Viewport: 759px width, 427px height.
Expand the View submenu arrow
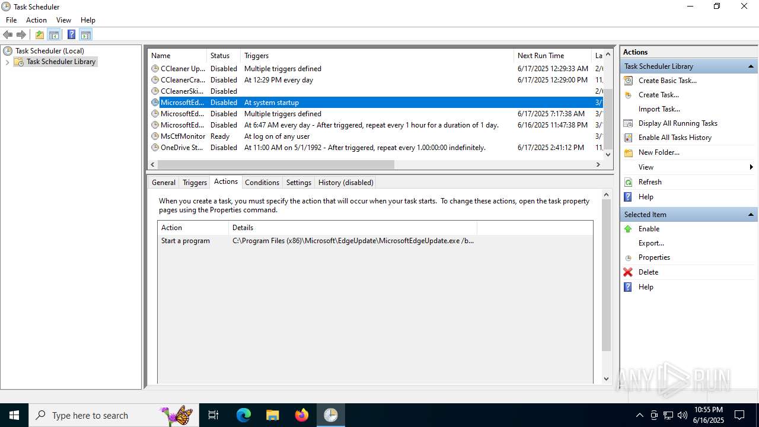point(751,167)
